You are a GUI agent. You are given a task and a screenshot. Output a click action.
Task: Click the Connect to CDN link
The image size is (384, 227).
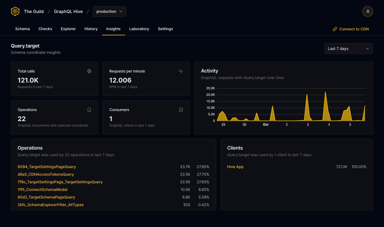point(354,29)
